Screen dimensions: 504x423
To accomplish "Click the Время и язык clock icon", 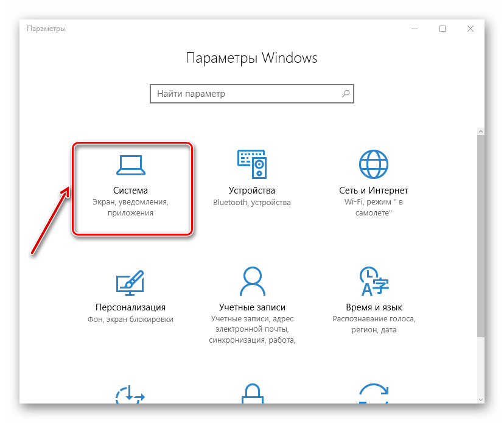I will 373,280.
